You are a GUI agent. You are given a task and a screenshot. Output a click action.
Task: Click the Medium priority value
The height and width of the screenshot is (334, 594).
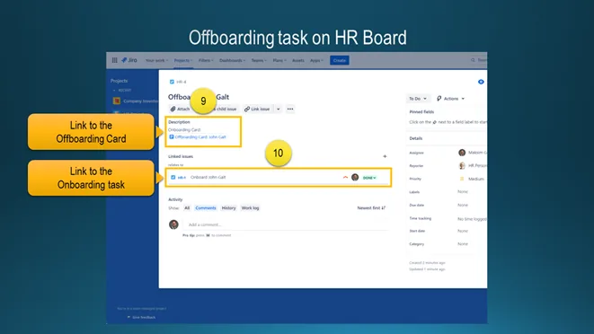[x=475, y=179]
